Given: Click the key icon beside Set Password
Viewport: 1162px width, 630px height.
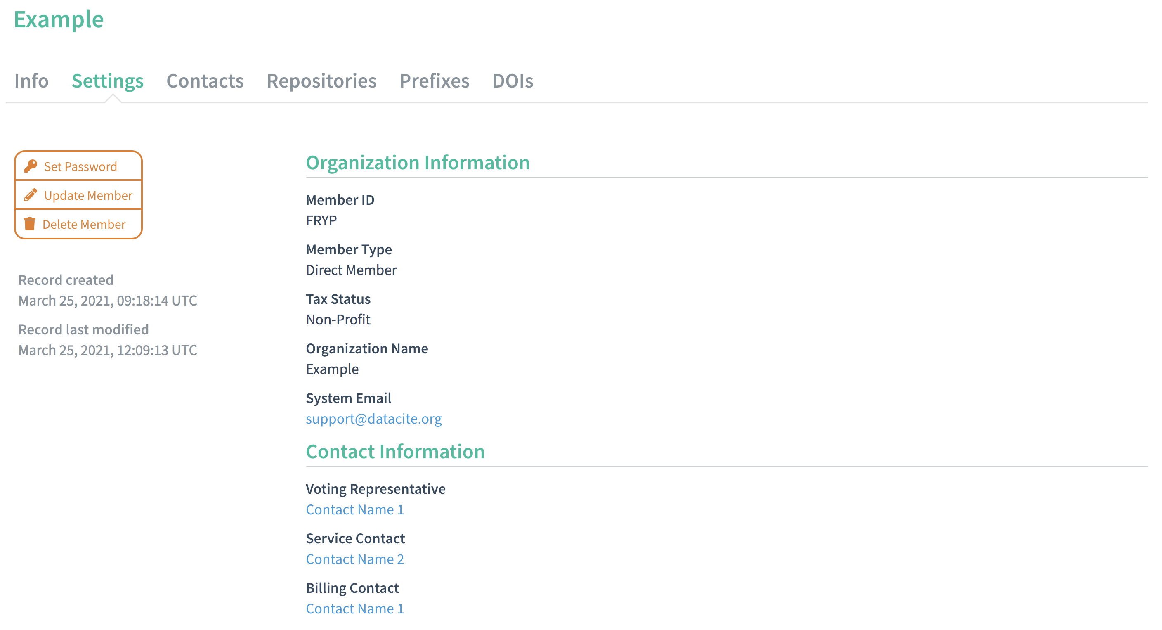Looking at the screenshot, I should (x=30, y=166).
